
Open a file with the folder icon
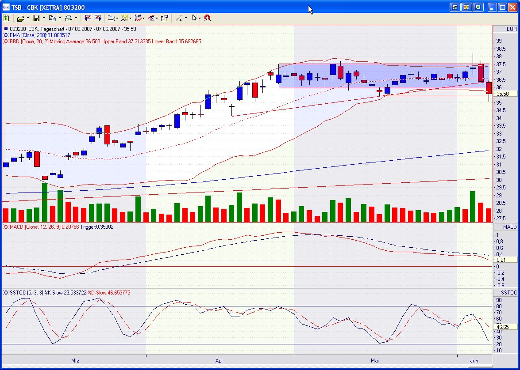tap(20, 18)
